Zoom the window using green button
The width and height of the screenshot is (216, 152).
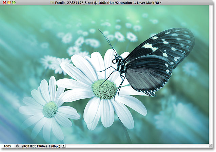(14, 2)
